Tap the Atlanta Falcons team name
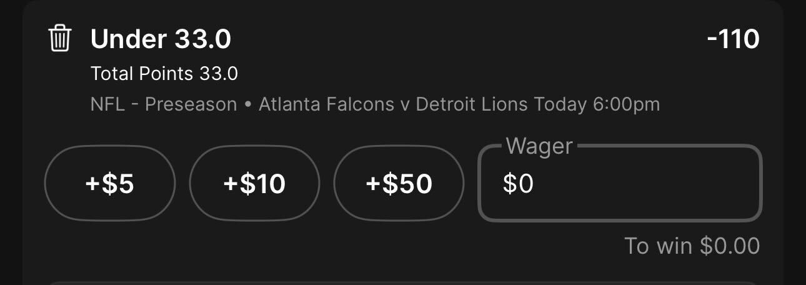The height and width of the screenshot is (285, 806). click(326, 104)
